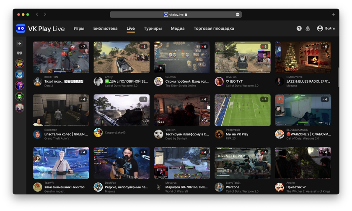Open stream title Марафон 60-70lvl RETRIB...
This screenshot has width=352, height=211.
(186, 187)
